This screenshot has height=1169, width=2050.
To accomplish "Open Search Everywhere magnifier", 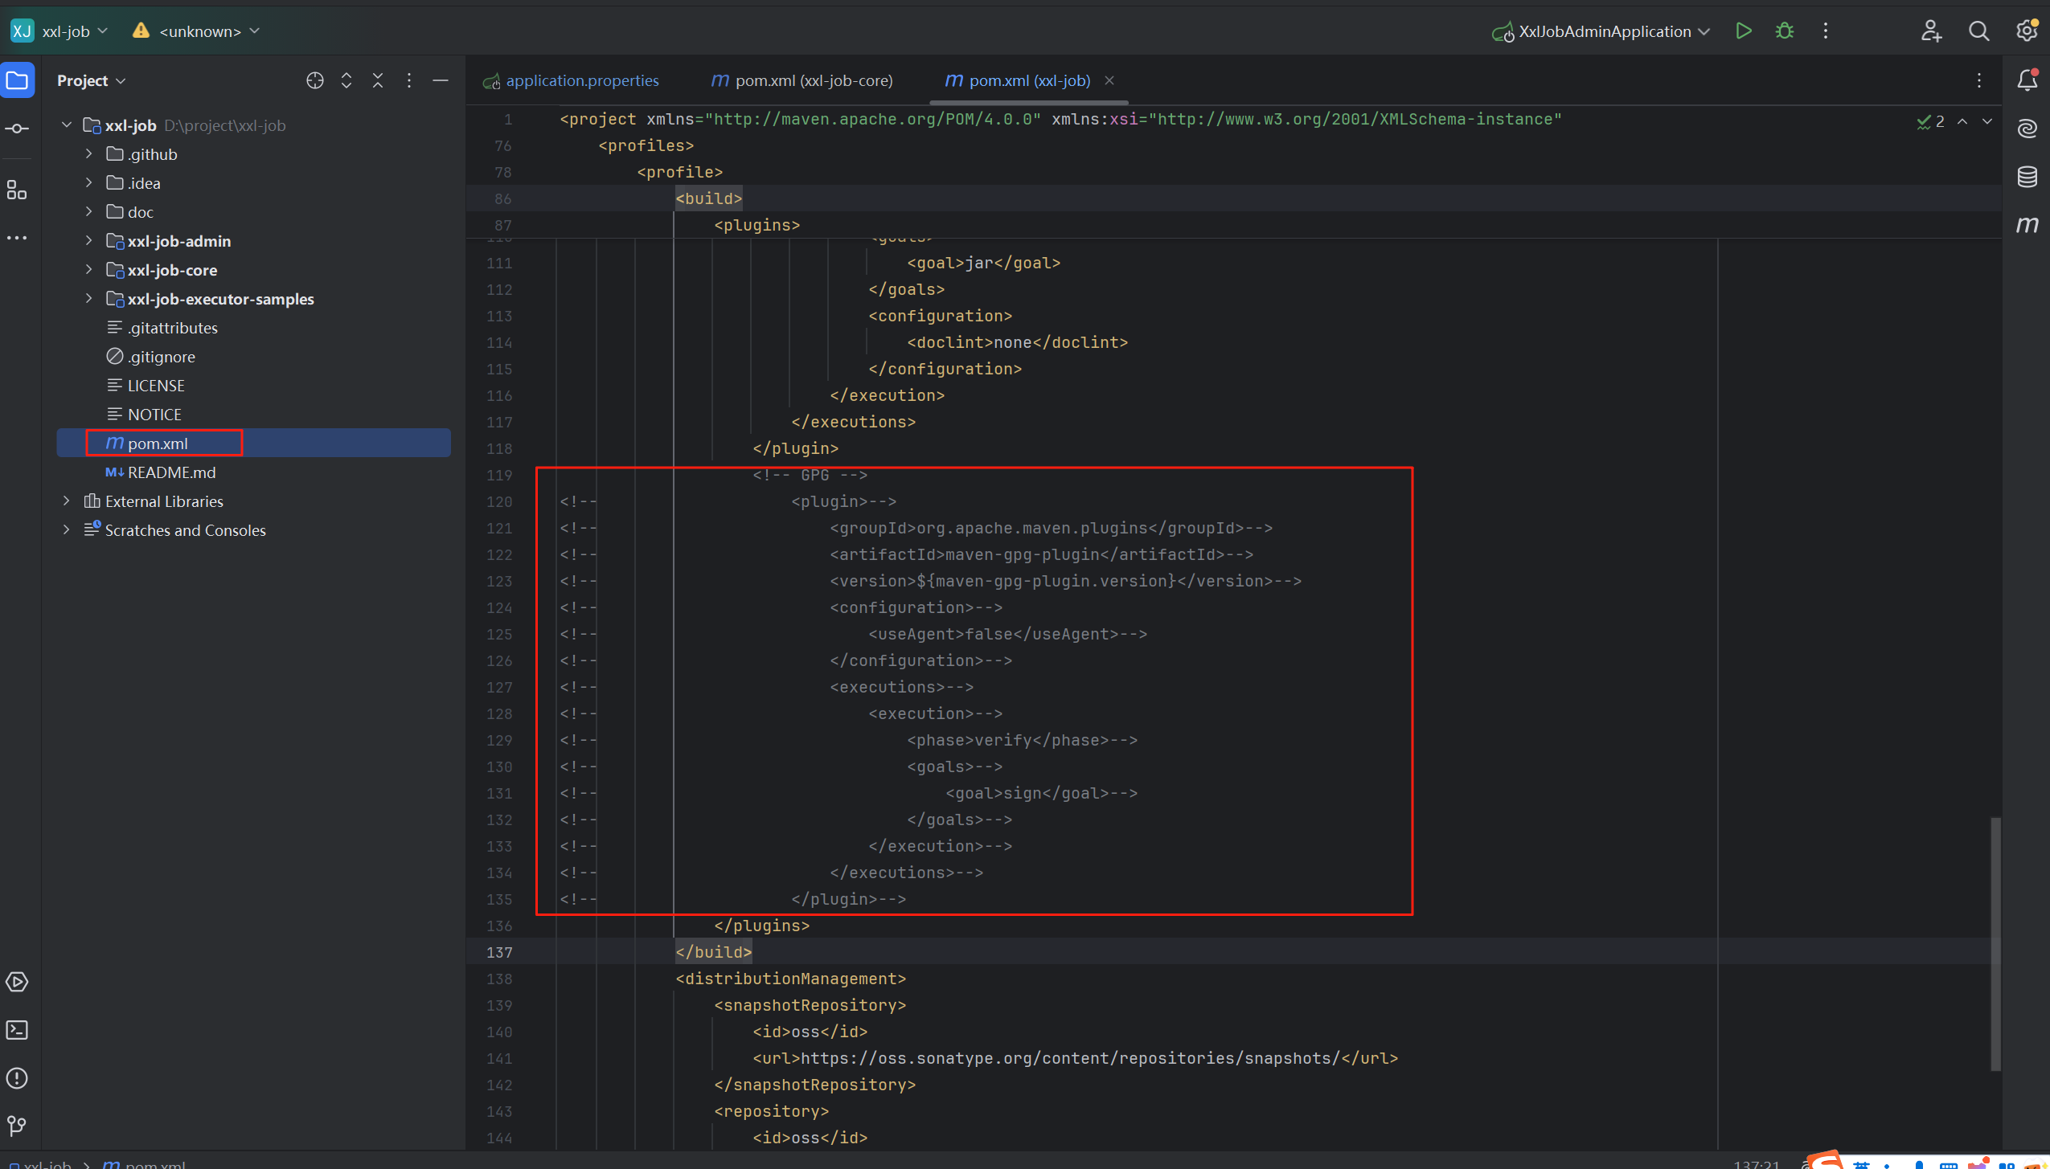I will point(1979,31).
